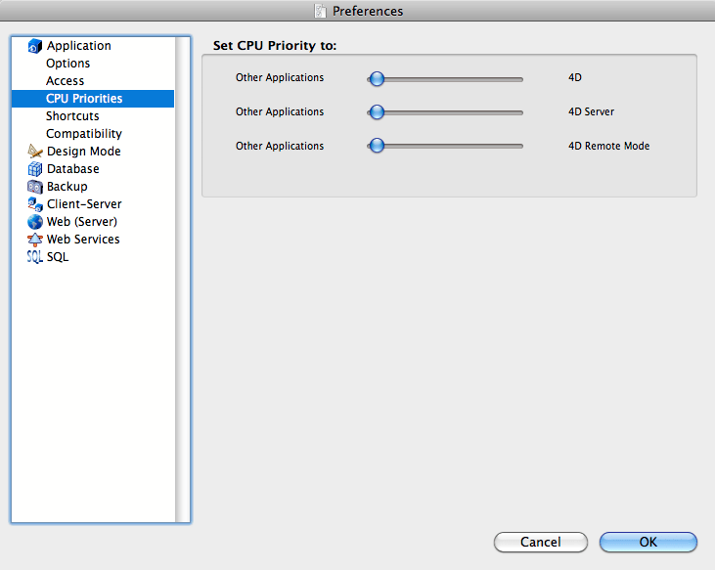Open the Options page

(x=67, y=64)
